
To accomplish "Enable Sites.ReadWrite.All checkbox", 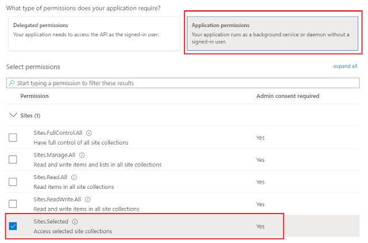I will coord(13,204).
